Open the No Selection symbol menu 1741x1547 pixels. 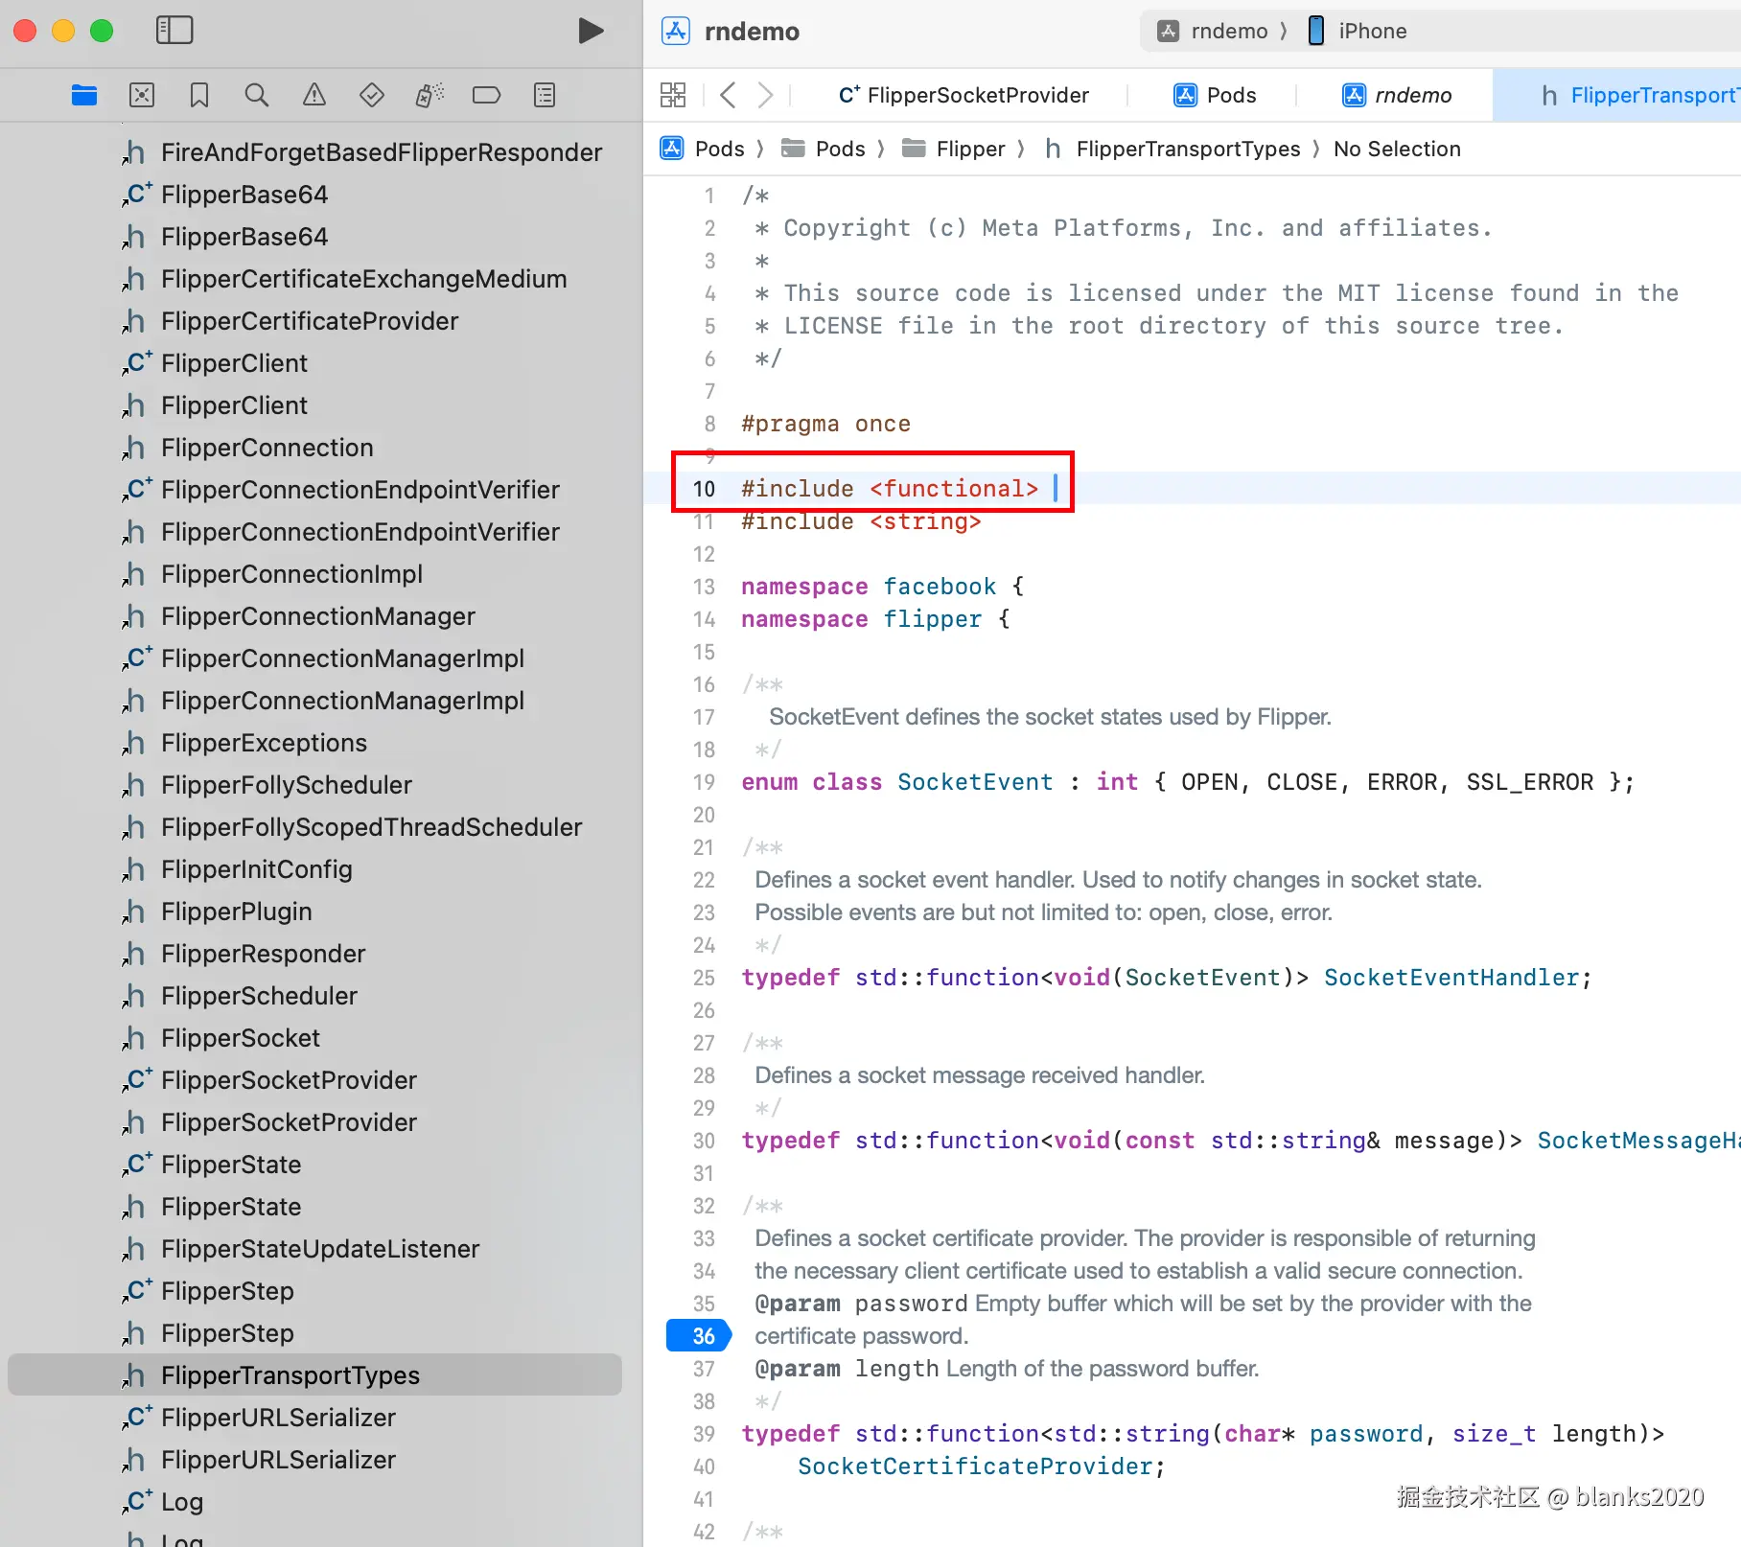pos(1397,149)
